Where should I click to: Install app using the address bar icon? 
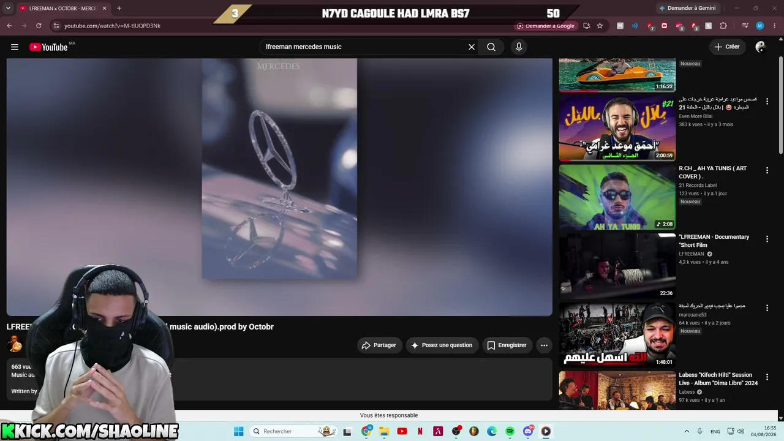point(586,26)
